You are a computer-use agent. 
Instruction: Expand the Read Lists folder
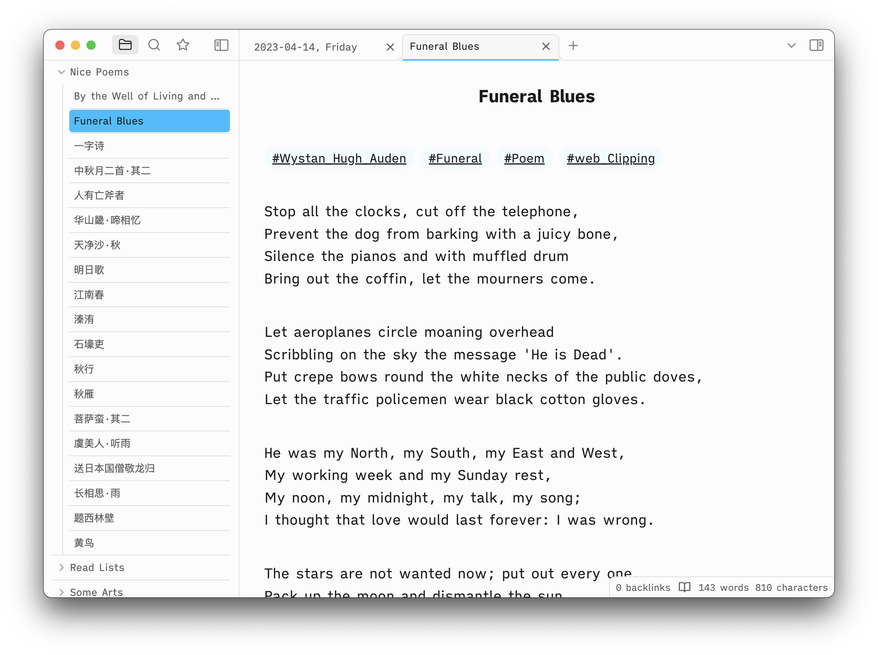(61, 567)
